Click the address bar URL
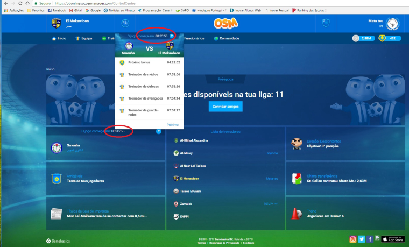This screenshot has height=247, width=409. [x=95, y=3]
